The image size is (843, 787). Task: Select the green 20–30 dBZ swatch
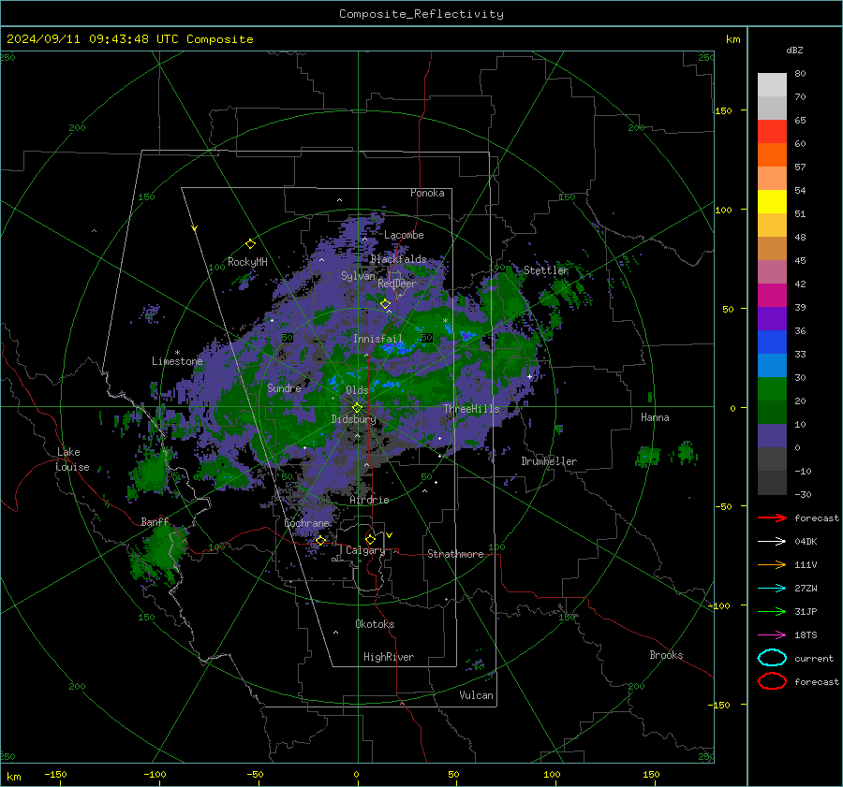[x=772, y=389]
